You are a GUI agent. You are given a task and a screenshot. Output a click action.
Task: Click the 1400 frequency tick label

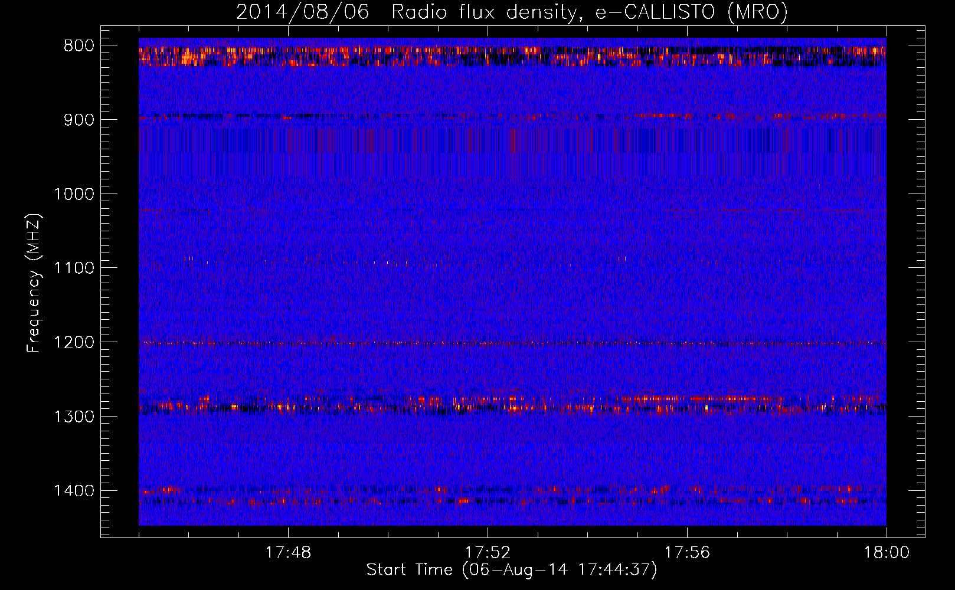pyautogui.click(x=74, y=491)
